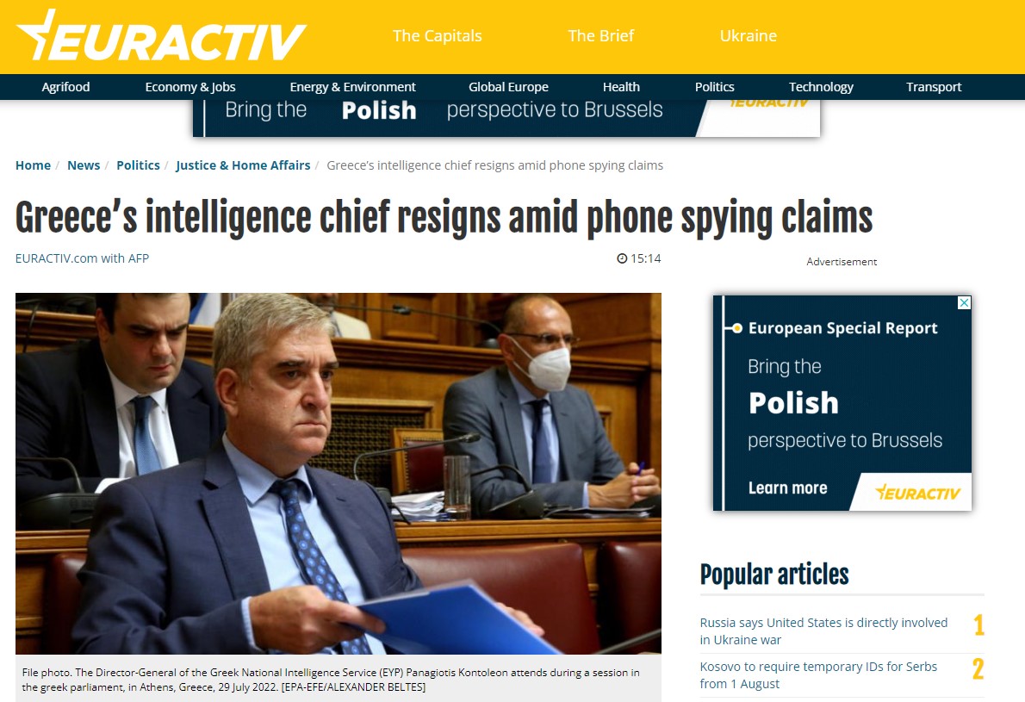
Task: Click Justice & Home Affairs breadcrumb
Action: click(243, 165)
